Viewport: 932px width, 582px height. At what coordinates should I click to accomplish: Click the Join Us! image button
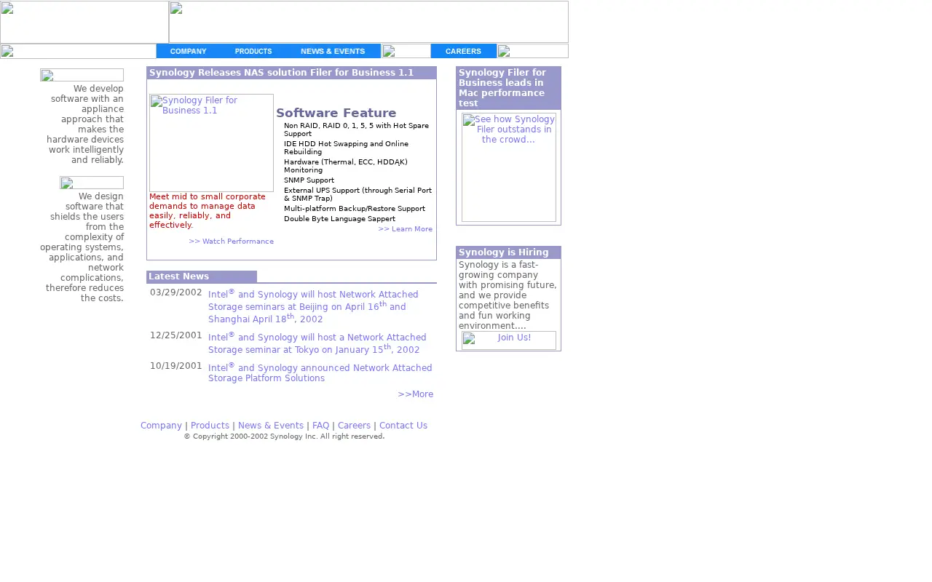pos(509,340)
